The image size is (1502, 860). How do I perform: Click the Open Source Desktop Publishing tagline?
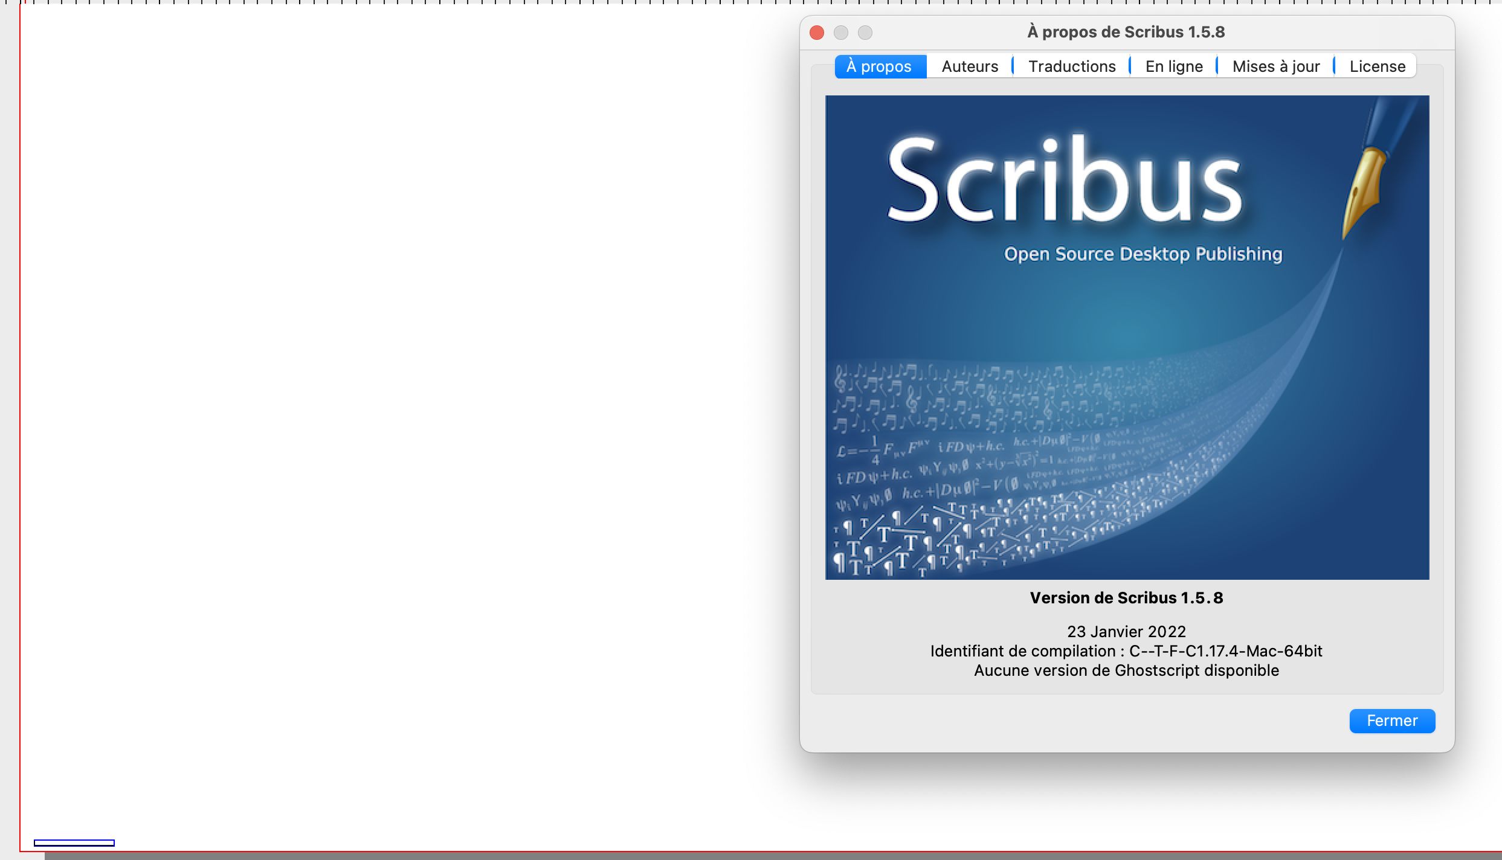click(1143, 254)
